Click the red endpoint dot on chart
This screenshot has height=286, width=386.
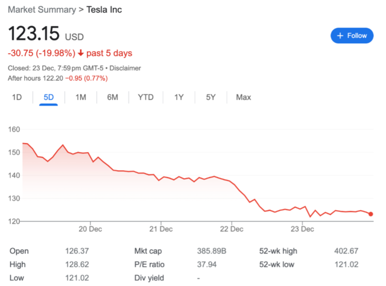pos(371,214)
